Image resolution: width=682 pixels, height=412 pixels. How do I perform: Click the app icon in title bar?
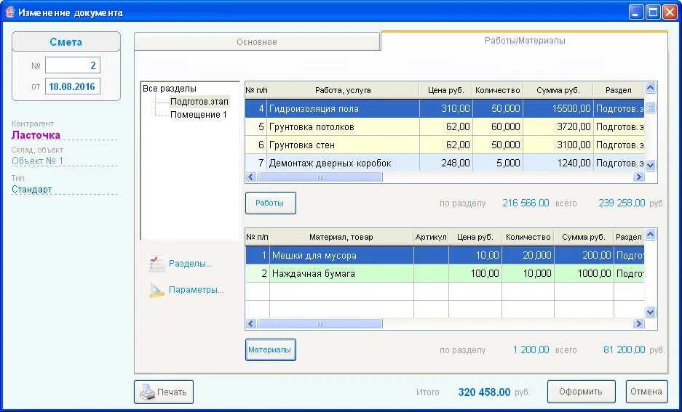click(9, 12)
